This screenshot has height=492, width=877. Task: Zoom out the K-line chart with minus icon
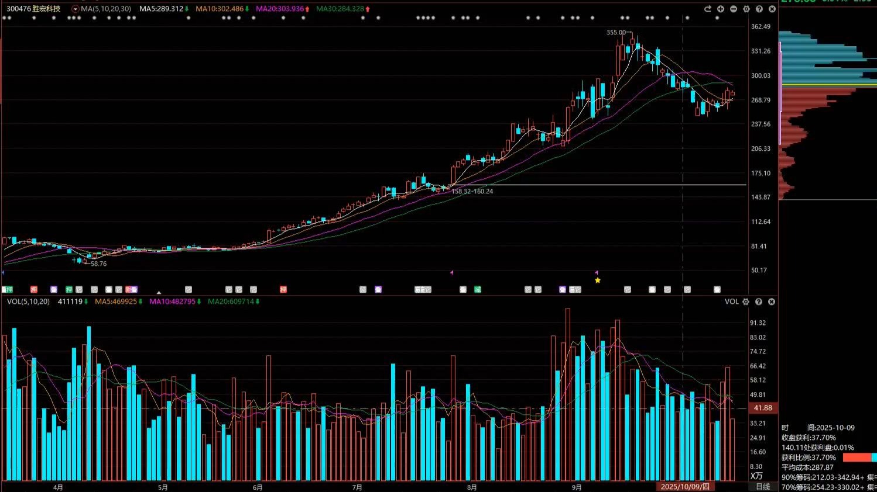pyautogui.click(x=733, y=9)
